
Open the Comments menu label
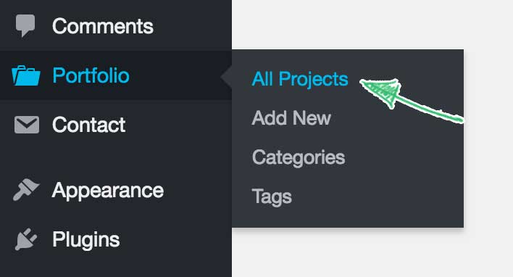point(103,26)
